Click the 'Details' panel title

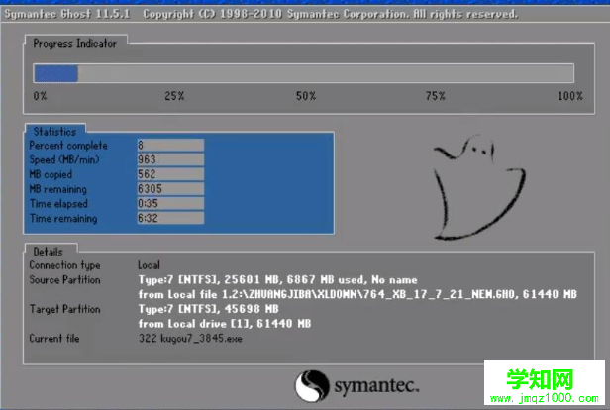[x=48, y=252]
